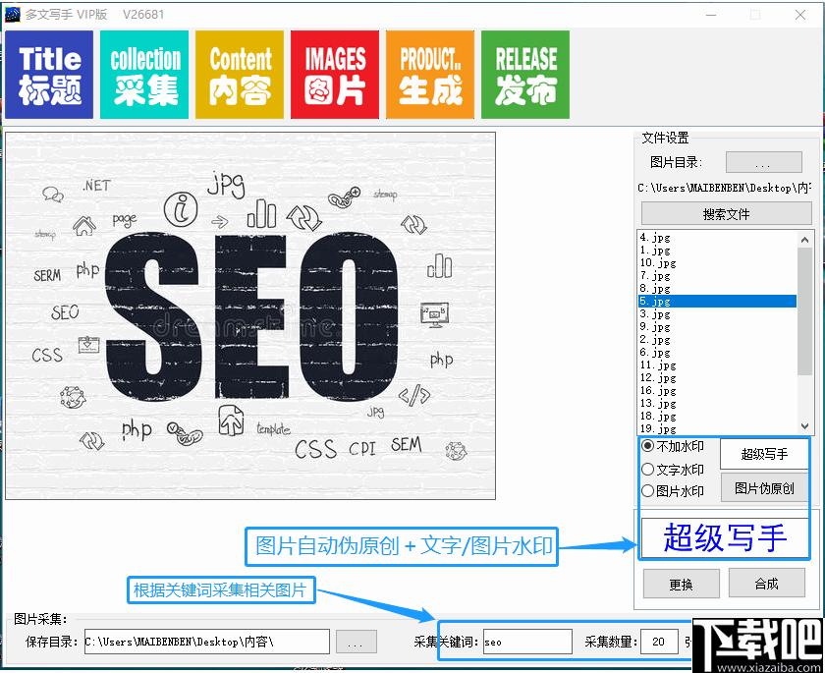Select 11.jpg in the file list
Image resolution: width=825 pixels, height=673 pixels.
click(x=717, y=365)
